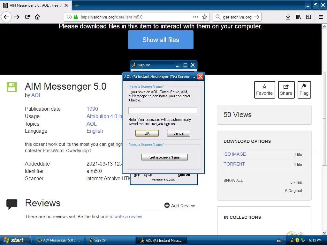
Task: Click the page scroll down arrow
Action: click(324, 233)
